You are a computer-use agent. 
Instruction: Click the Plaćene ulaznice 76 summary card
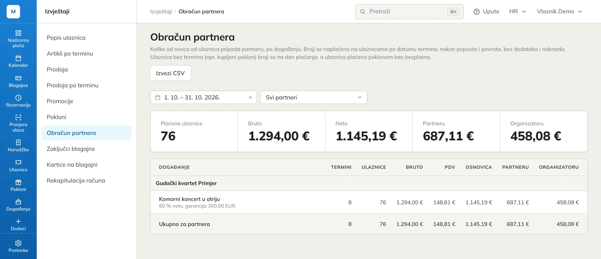point(194,131)
